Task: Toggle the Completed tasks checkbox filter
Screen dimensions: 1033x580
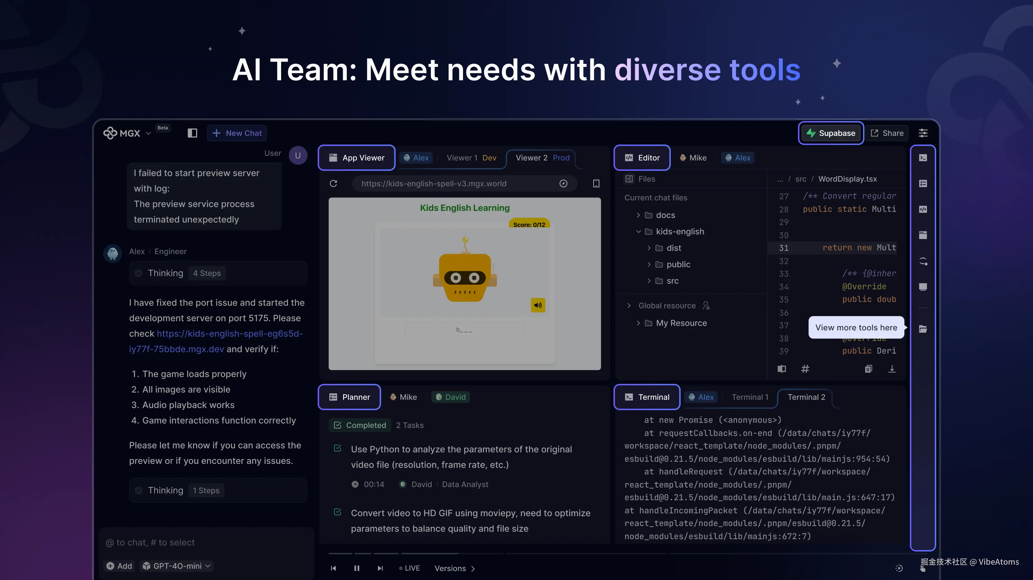Action: (x=338, y=425)
